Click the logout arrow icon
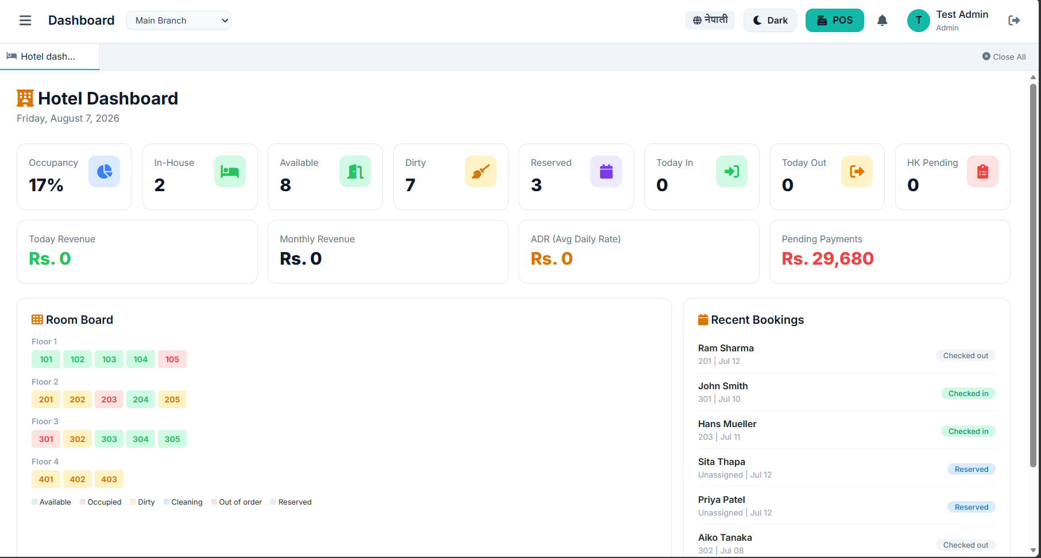Screen dimensions: 1041x558 pos(1014,21)
